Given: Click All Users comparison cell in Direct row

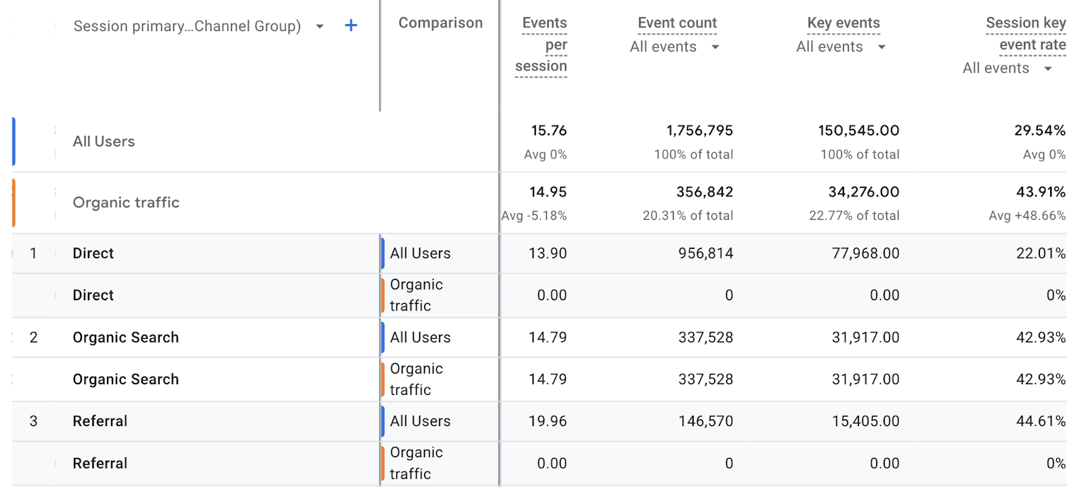Looking at the screenshot, I should 420,253.
